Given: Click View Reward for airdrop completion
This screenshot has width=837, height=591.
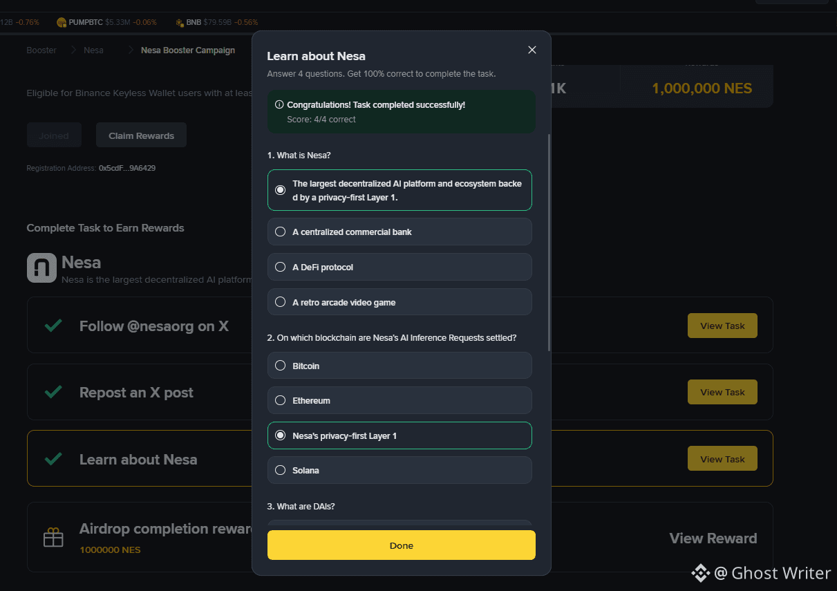Looking at the screenshot, I should 713,538.
